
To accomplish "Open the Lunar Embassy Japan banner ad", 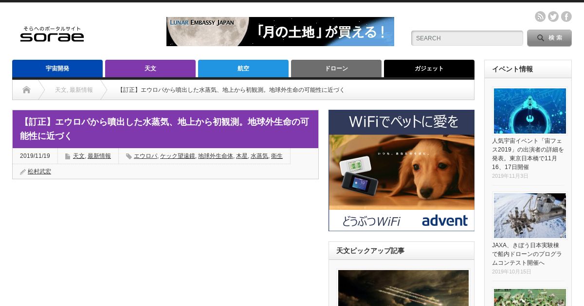I will [280, 32].
